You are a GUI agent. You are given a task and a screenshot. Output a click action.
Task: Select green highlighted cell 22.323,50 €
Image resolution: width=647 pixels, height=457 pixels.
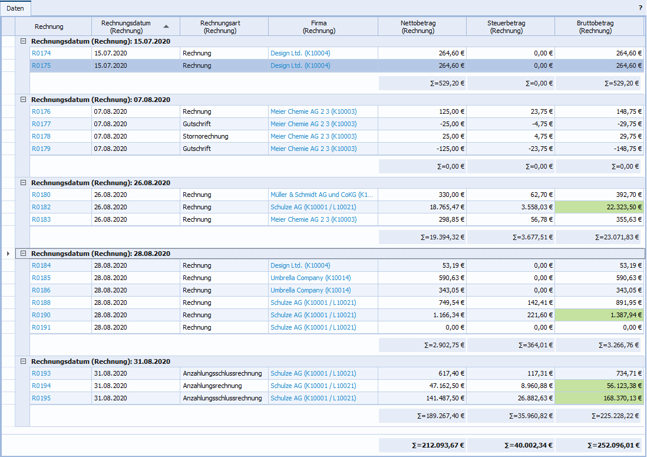599,207
